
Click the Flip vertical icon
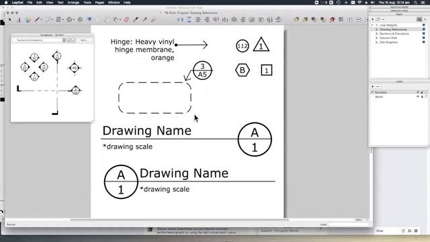click(189, 19)
